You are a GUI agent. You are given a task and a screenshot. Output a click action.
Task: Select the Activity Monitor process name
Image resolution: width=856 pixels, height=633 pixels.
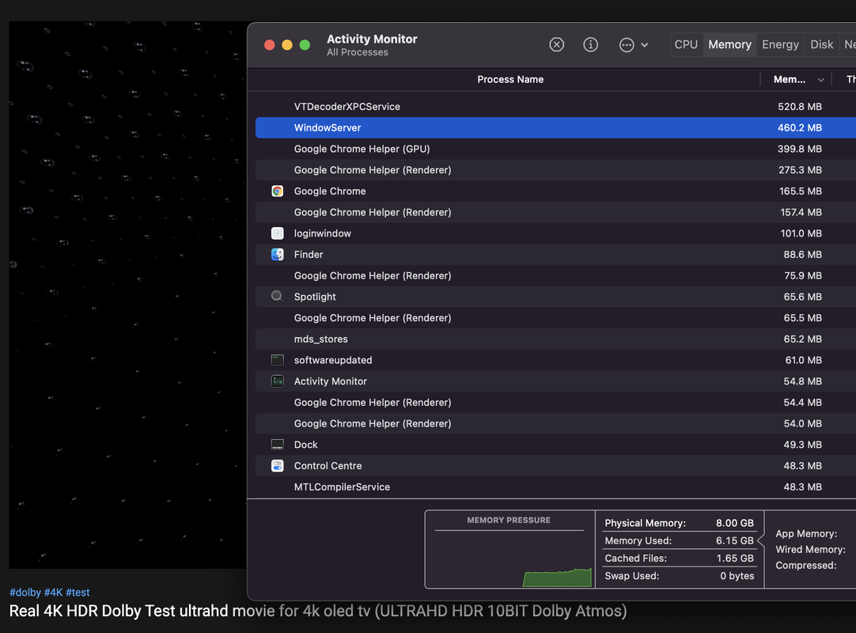tap(330, 381)
